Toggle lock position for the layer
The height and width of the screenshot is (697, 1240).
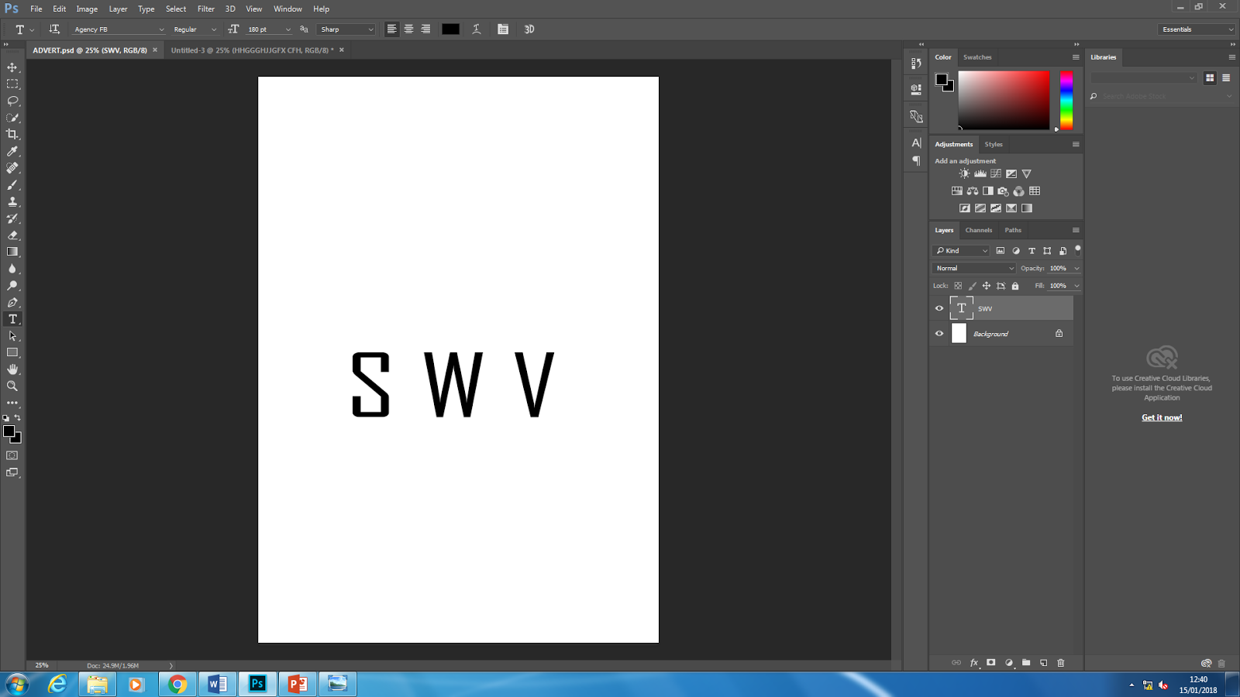click(987, 286)
